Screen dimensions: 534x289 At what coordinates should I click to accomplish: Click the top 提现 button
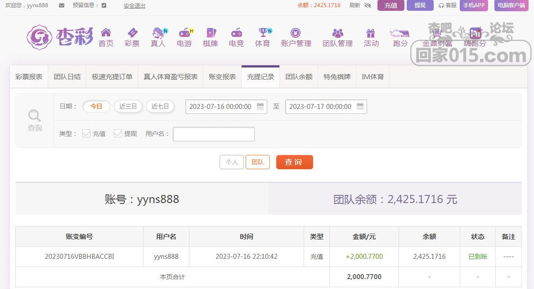[420, 5]
